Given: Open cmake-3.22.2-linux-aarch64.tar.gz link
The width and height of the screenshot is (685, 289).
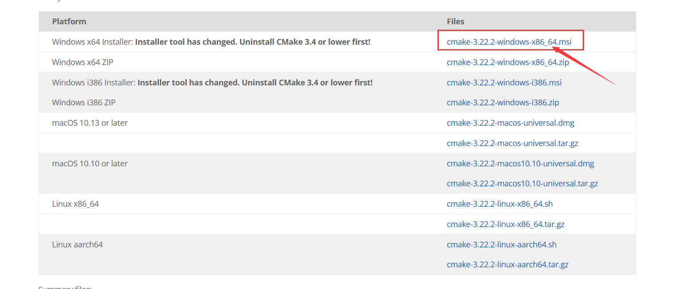Looking at the screenshot, I should 507,265.
